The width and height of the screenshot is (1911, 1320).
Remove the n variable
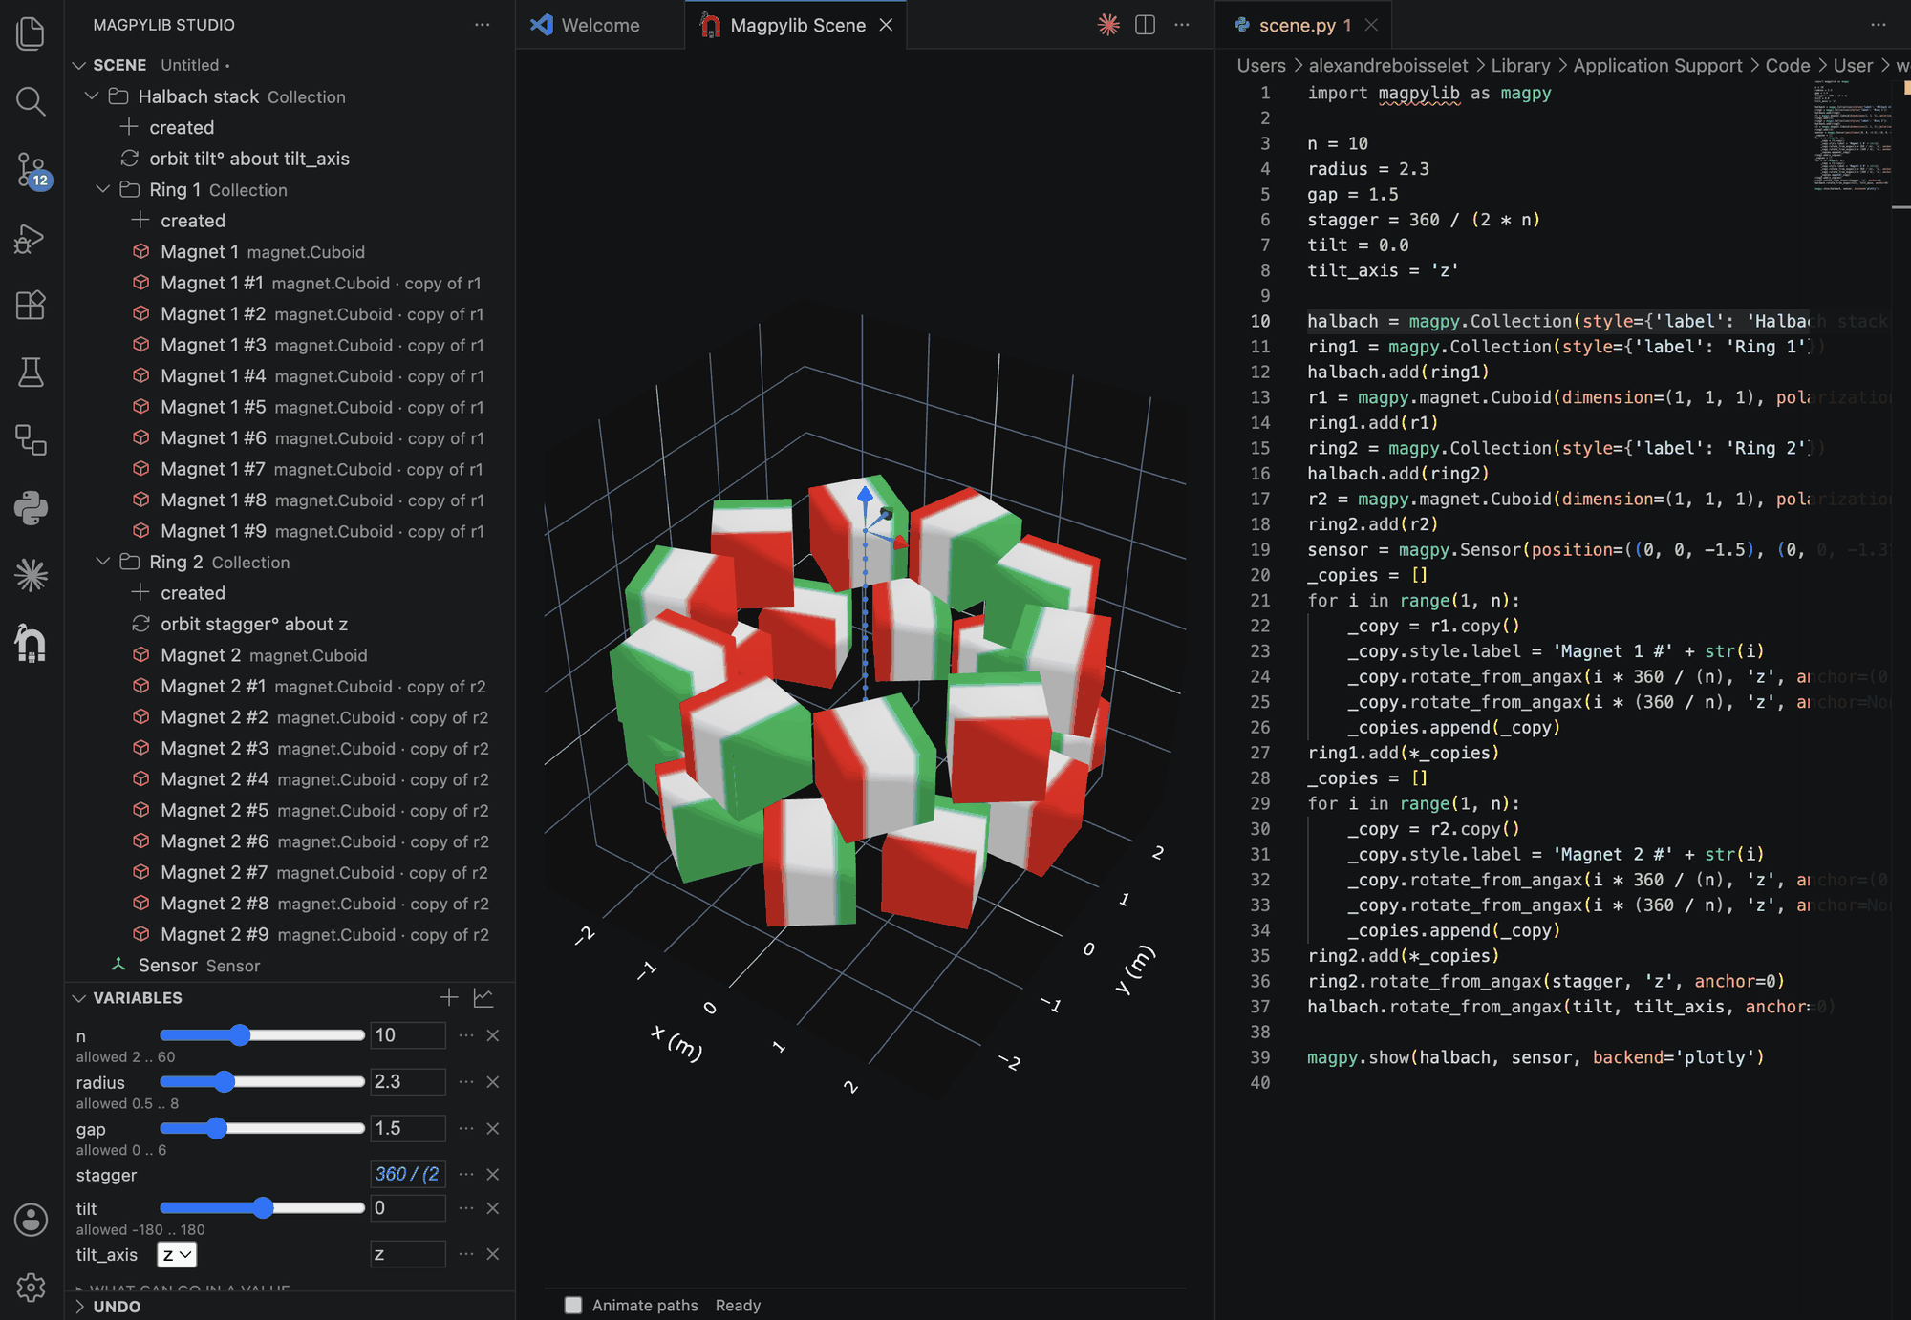[x=493, y=1035]
